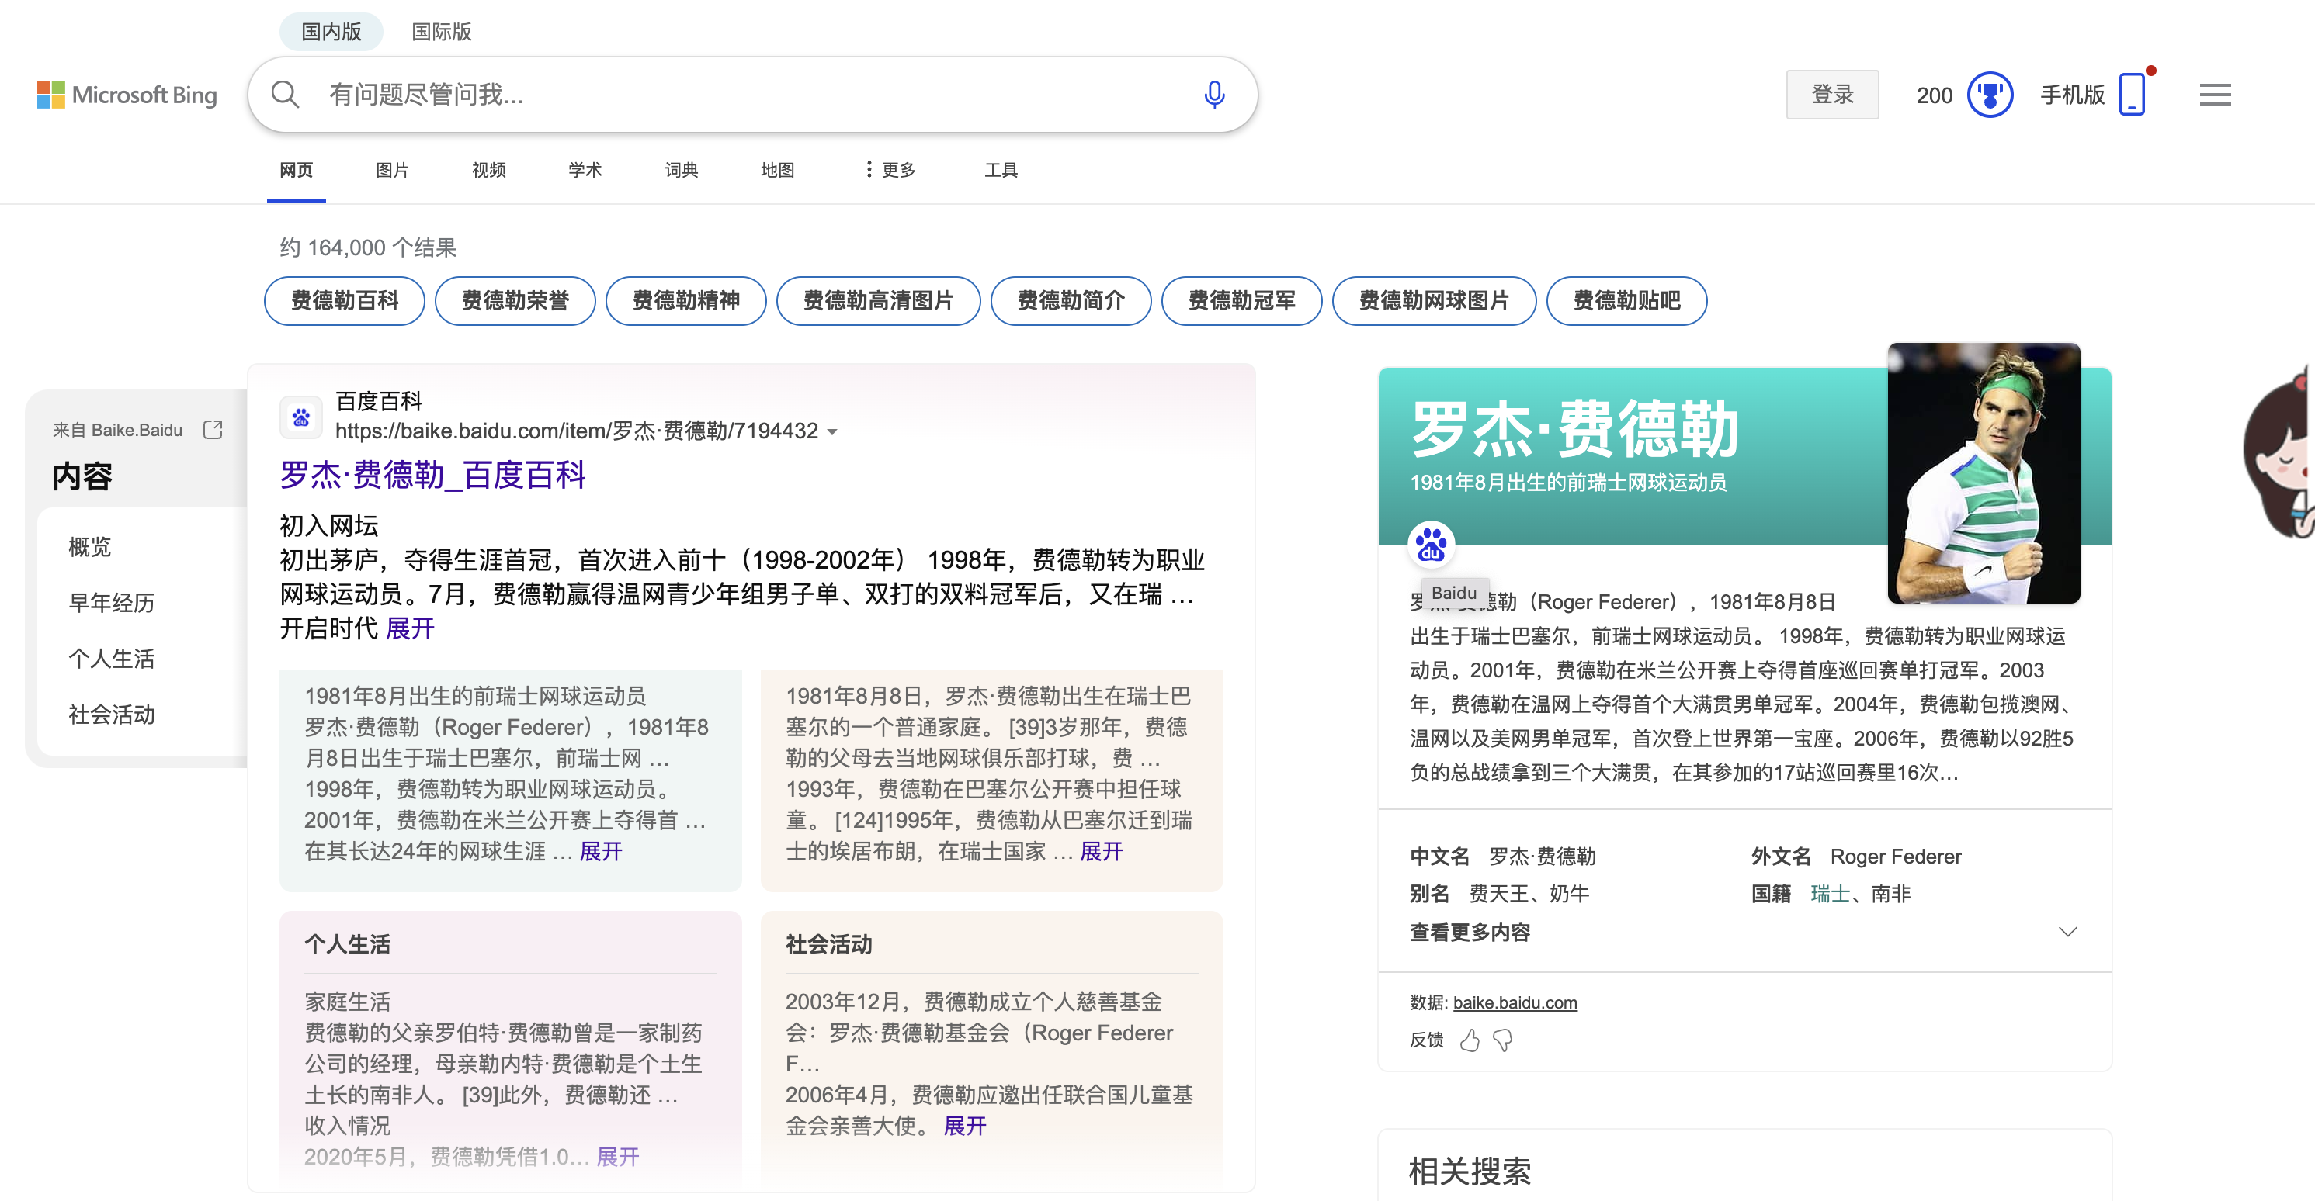Select the 图片 tab

tap(392, 170)
